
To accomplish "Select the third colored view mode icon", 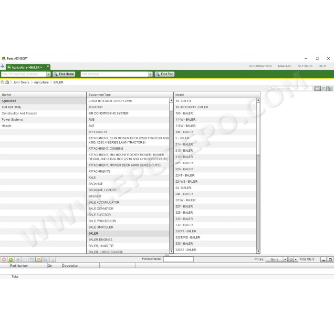I will coord(330,88).
